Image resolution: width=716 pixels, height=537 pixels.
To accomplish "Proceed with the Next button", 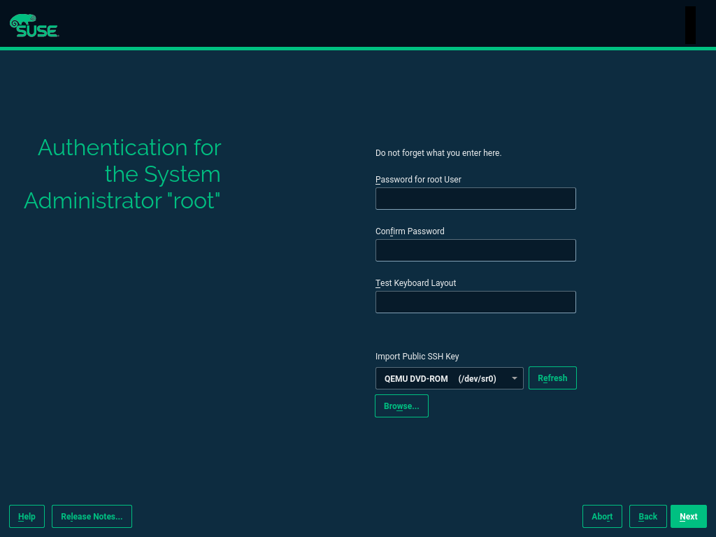I will point(688,517).
